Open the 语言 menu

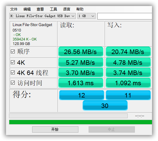pyautogui.click(x=67, y=9)
